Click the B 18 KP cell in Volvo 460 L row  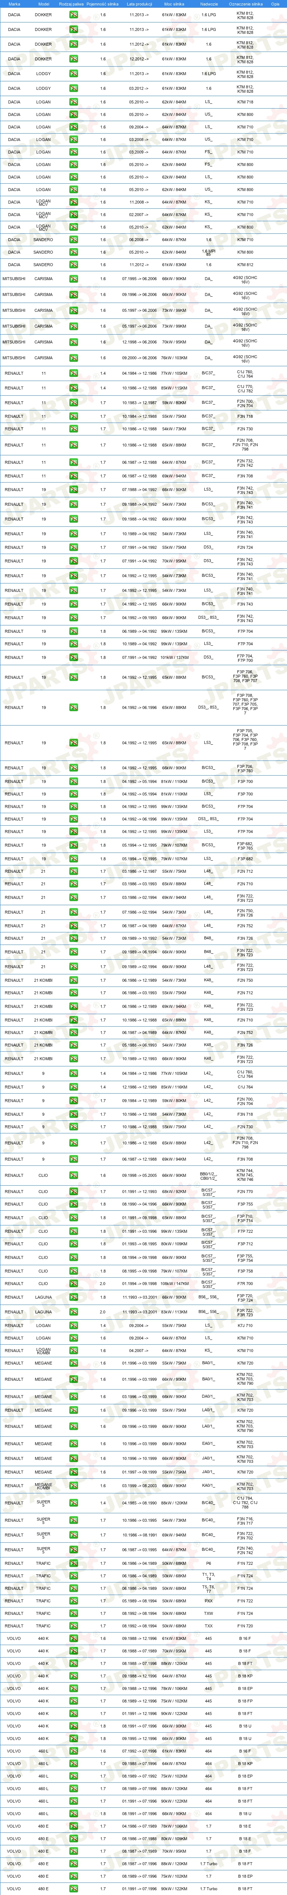point(245,1764)
